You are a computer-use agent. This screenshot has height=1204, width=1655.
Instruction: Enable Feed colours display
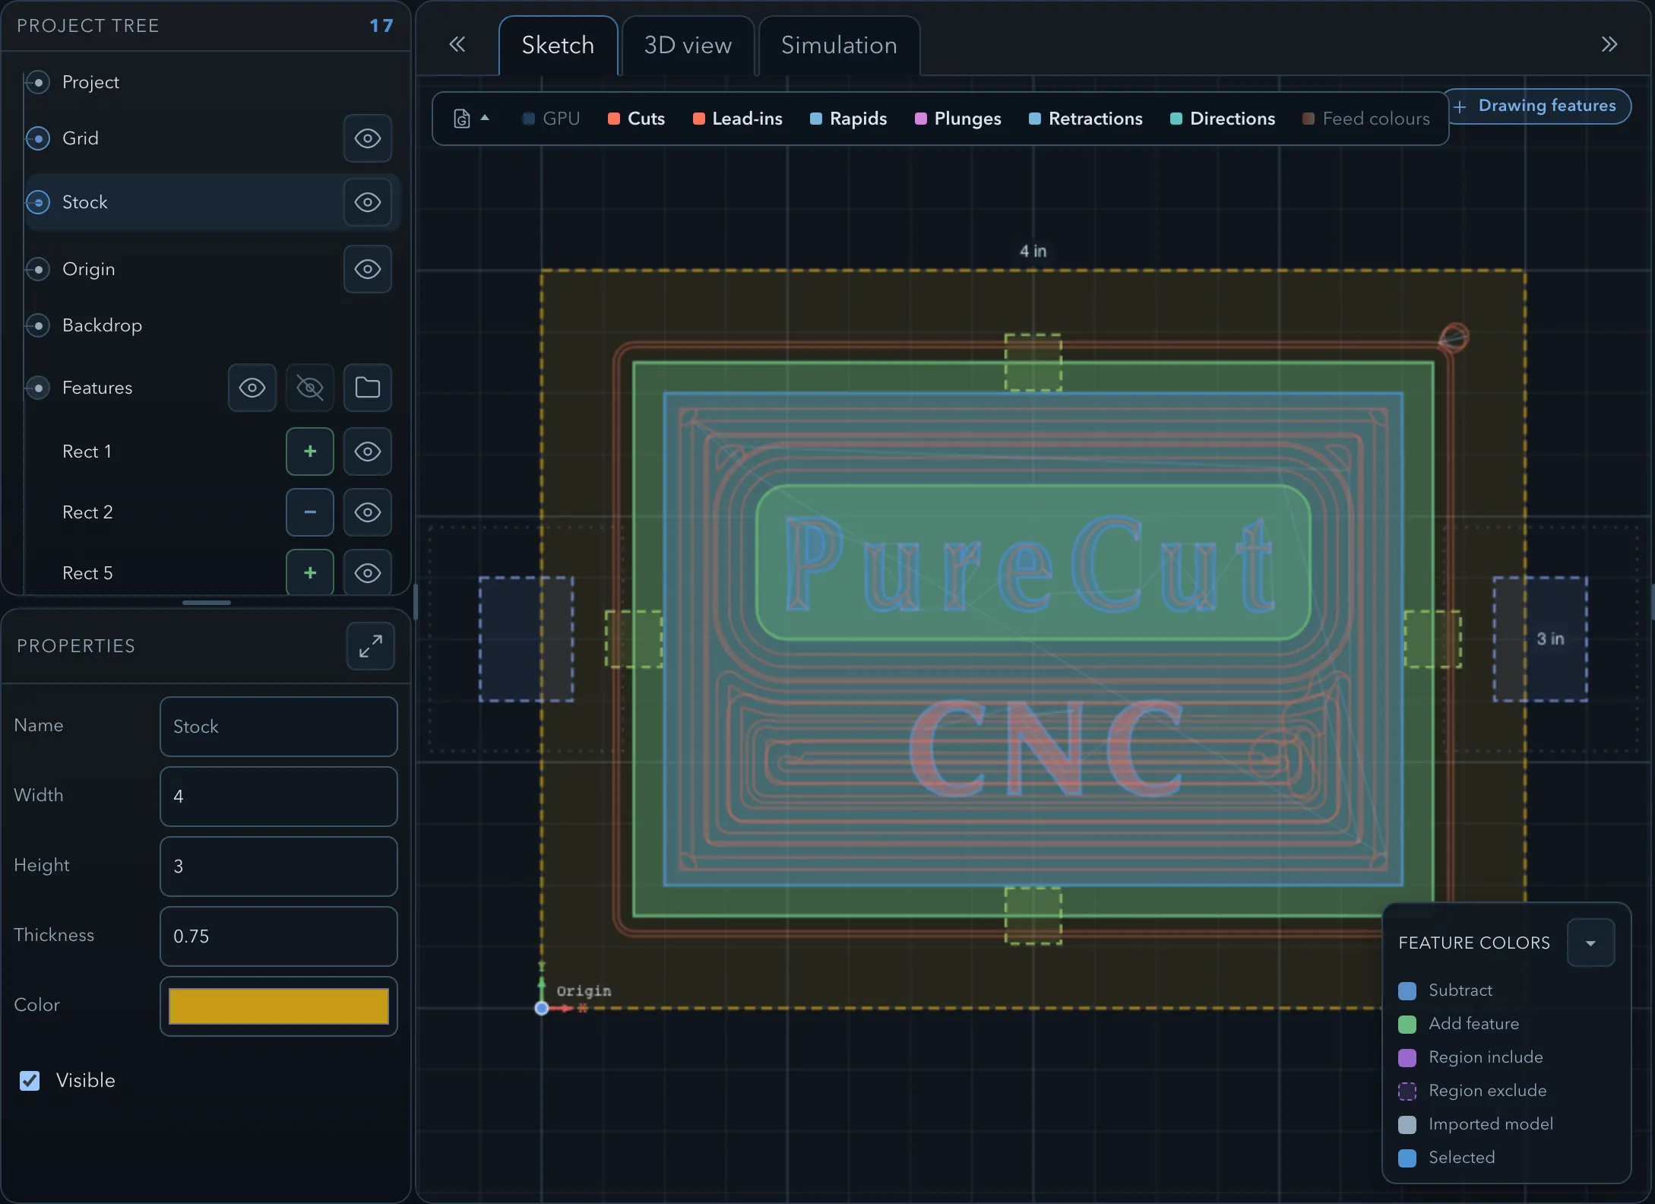click(1365, 119)
